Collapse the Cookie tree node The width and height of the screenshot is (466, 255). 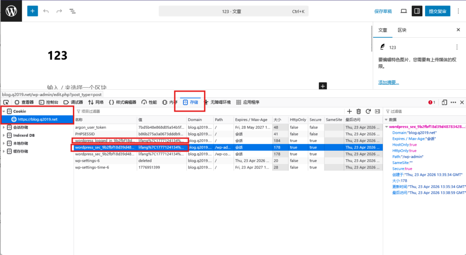click(x=4, y=111)
